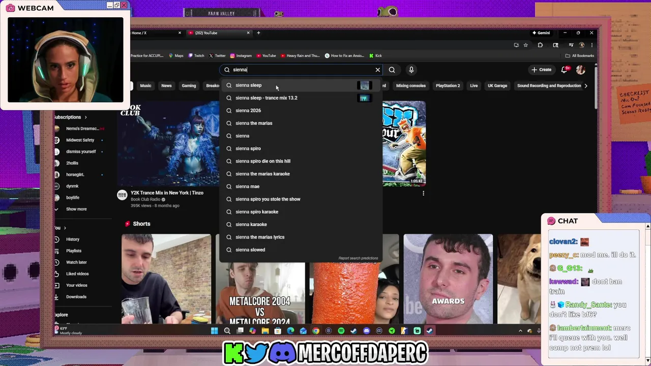This screenshot has height=366, width=651.
Task: Select suggestion 'sienna mae'
Action: coord(301,187)
